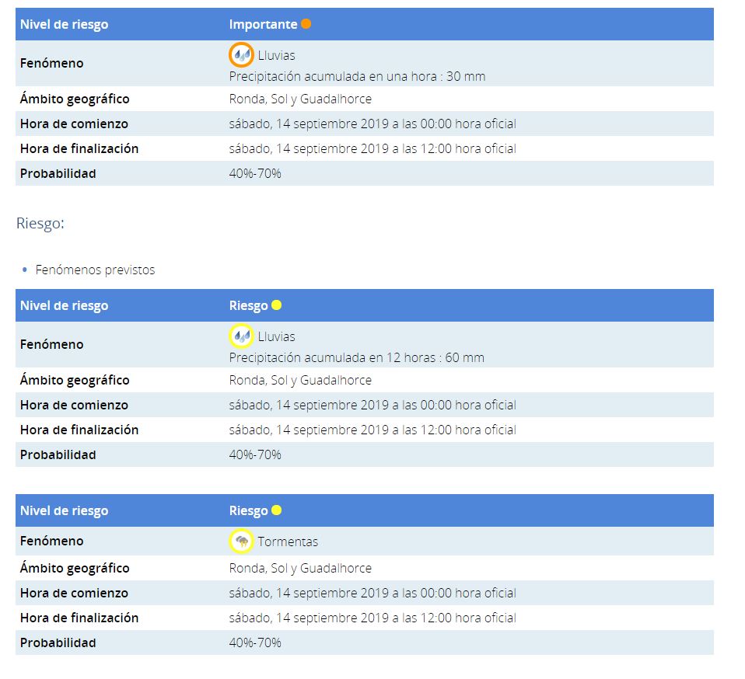Select 'Precipitación acumulada en 12 horas : 60 mm'
This screenshot has width=745, height=679.
(357, 358)
